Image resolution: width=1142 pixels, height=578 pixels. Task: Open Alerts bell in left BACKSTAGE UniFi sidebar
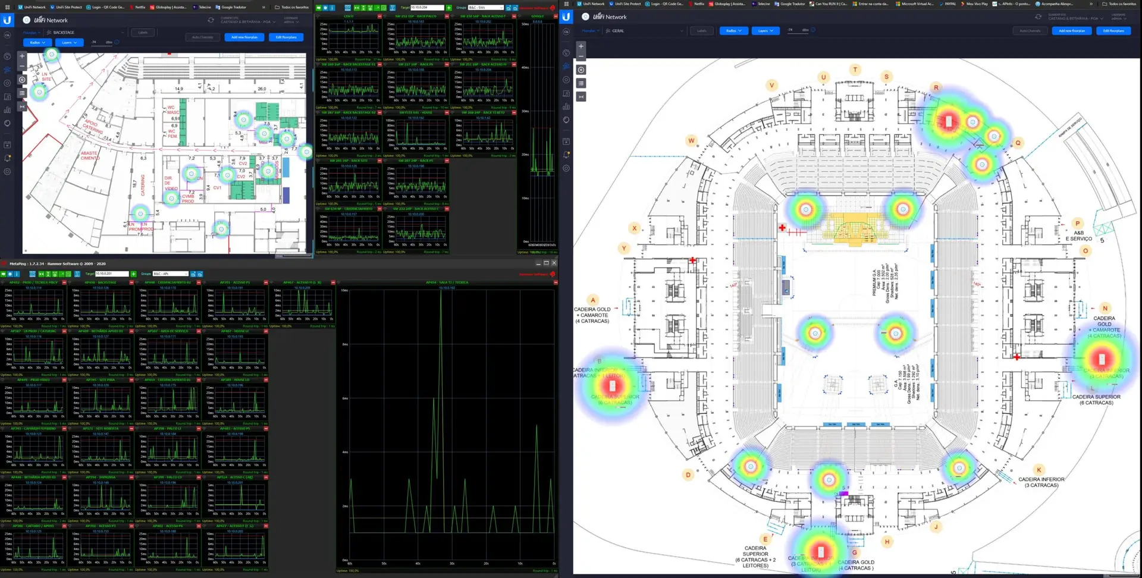point(7,158)
